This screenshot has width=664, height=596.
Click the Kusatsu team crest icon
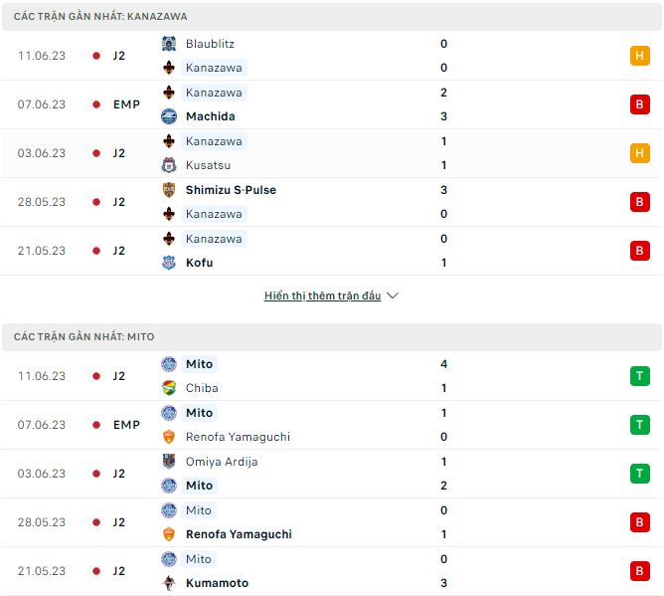point(169,165)
